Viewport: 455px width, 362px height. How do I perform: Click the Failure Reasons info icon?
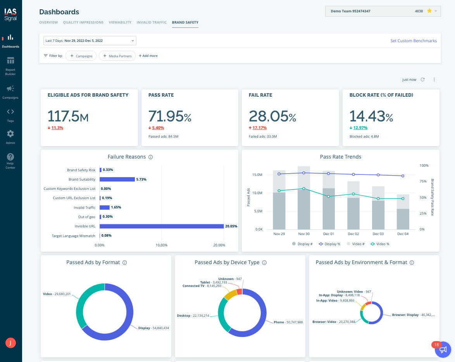[x=151, y=157]
